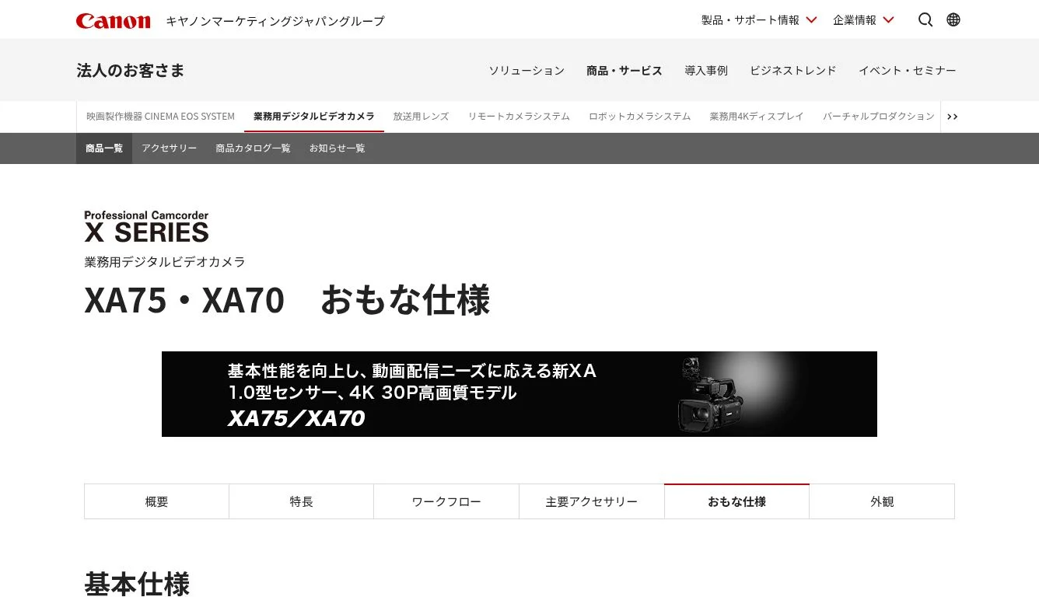Go to 映画製作機器 CINEMA EOS SYSTEM
Screen dimensions: 1039x597
coord(160,117)
